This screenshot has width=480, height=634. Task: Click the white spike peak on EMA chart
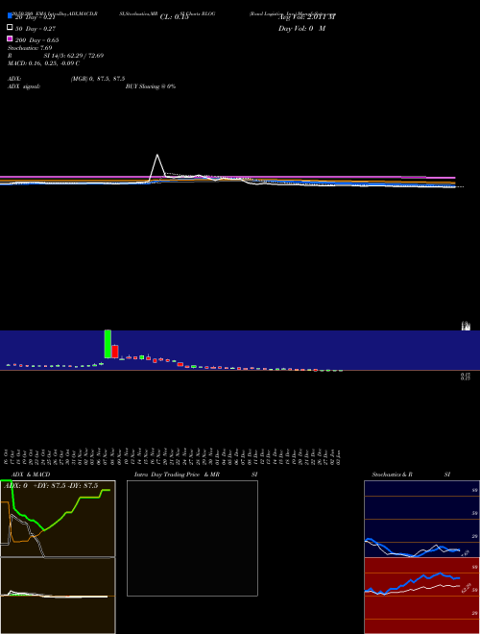(157, 155)
